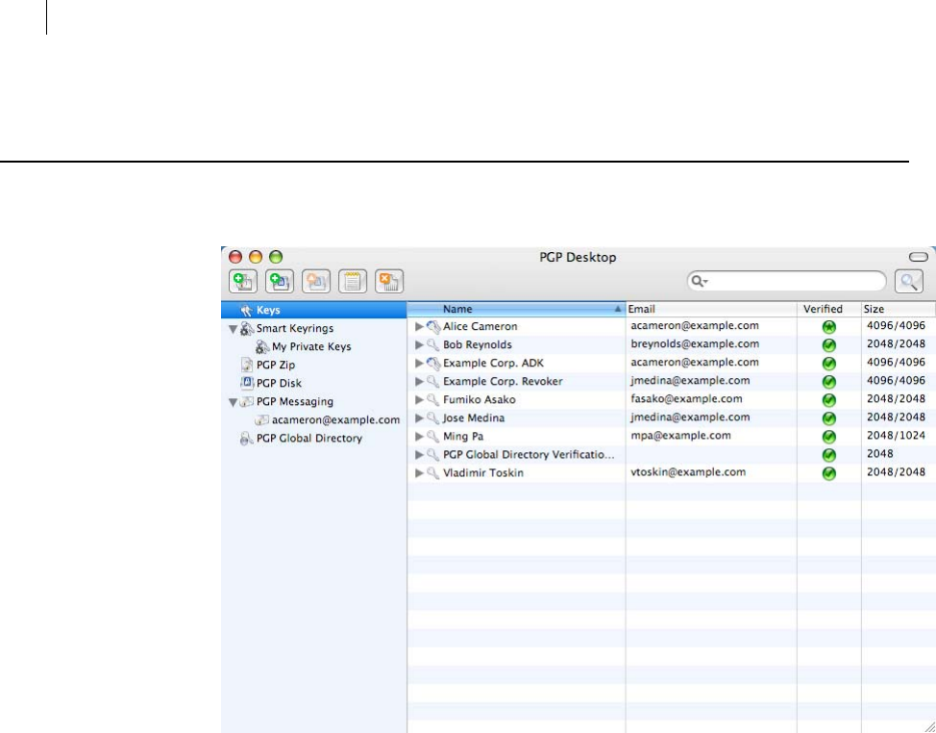The height and width of the screenshot is (733, 936).
Task: Click the mount disk icon with orange arrow
Action: tap(316, 282)
